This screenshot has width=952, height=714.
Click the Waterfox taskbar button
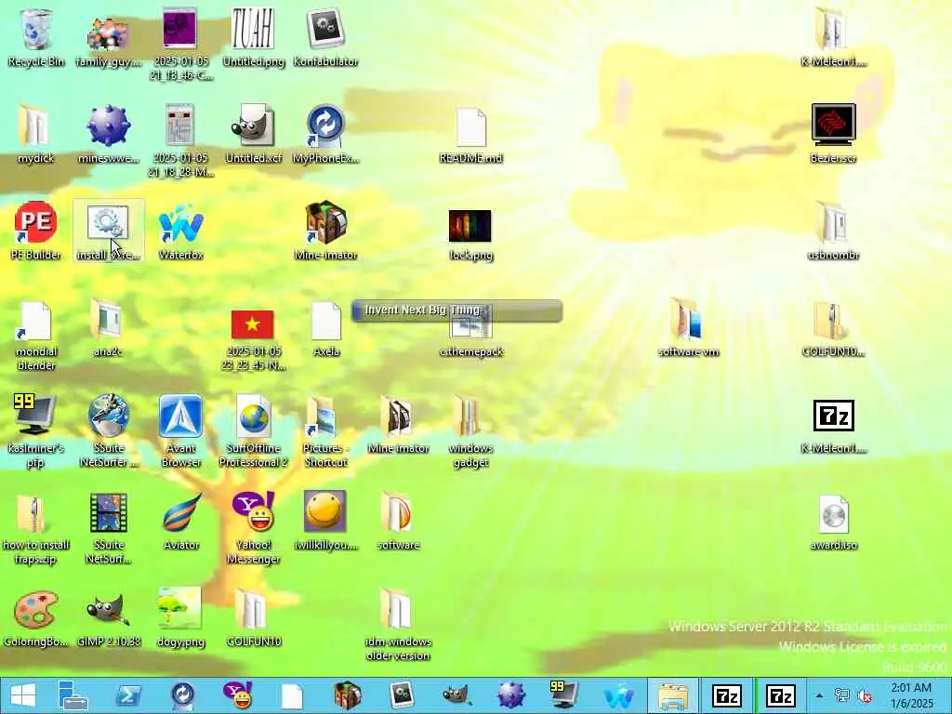[x=618, y=695]
